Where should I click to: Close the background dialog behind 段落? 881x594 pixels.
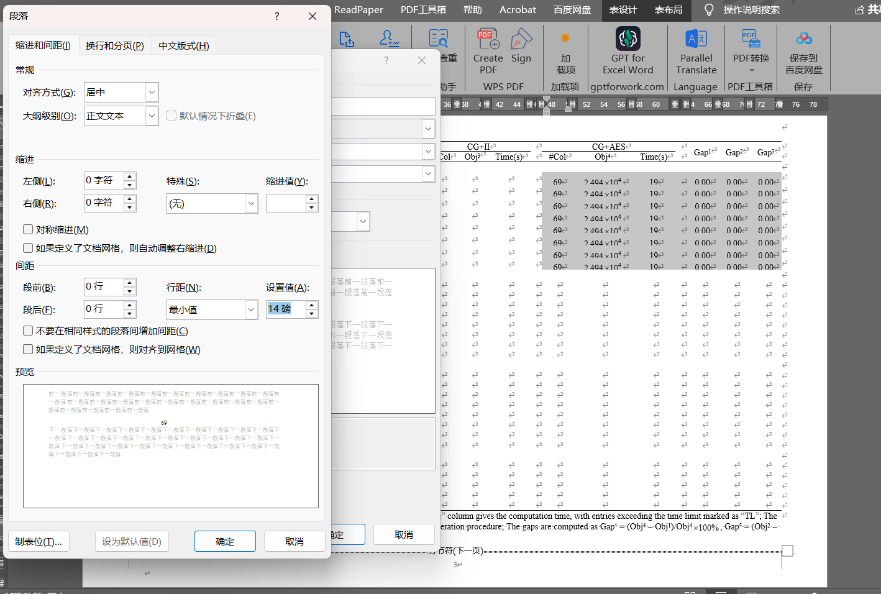click(x=422, y=60)
